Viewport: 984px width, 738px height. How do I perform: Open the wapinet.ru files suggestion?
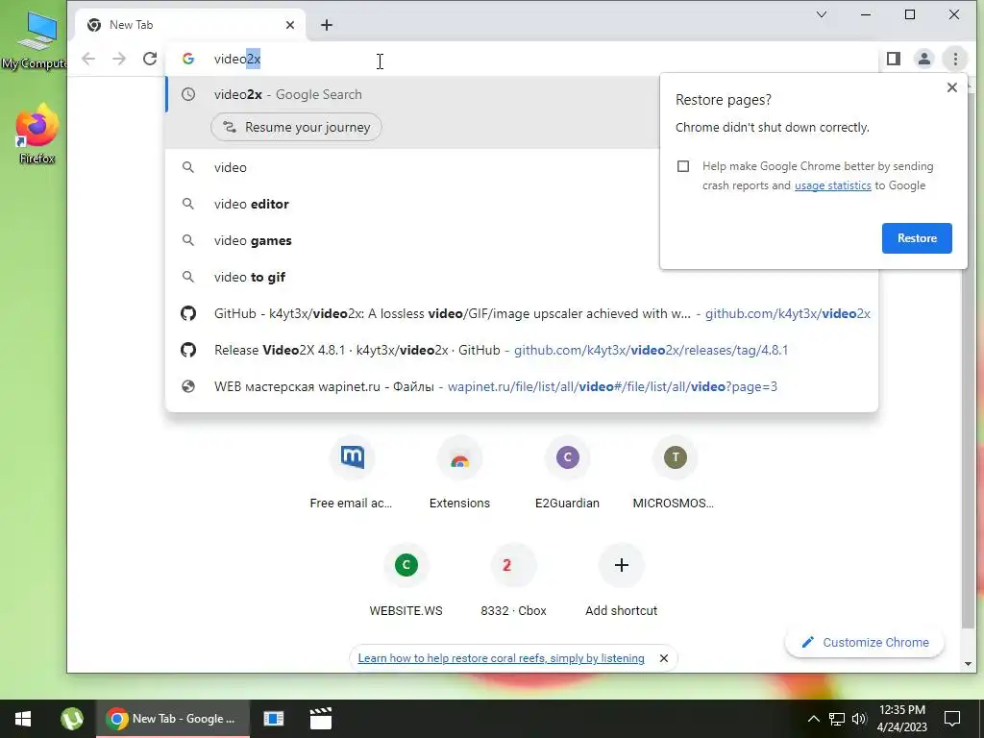point(522,386)
